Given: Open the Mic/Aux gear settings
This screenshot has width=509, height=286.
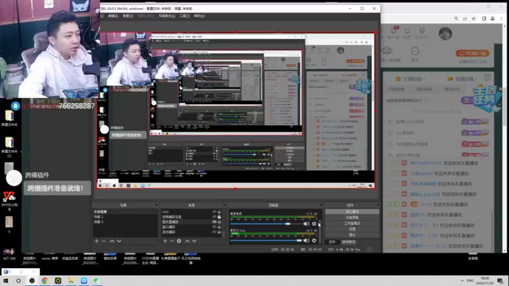Looking at the screenshot, I should coord(314,241).
